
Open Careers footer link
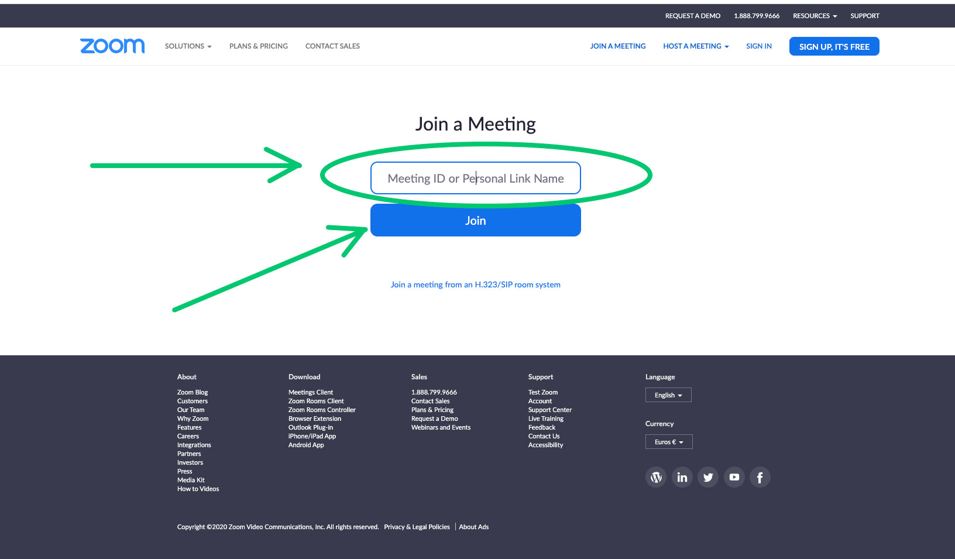(x=188, y=436)
